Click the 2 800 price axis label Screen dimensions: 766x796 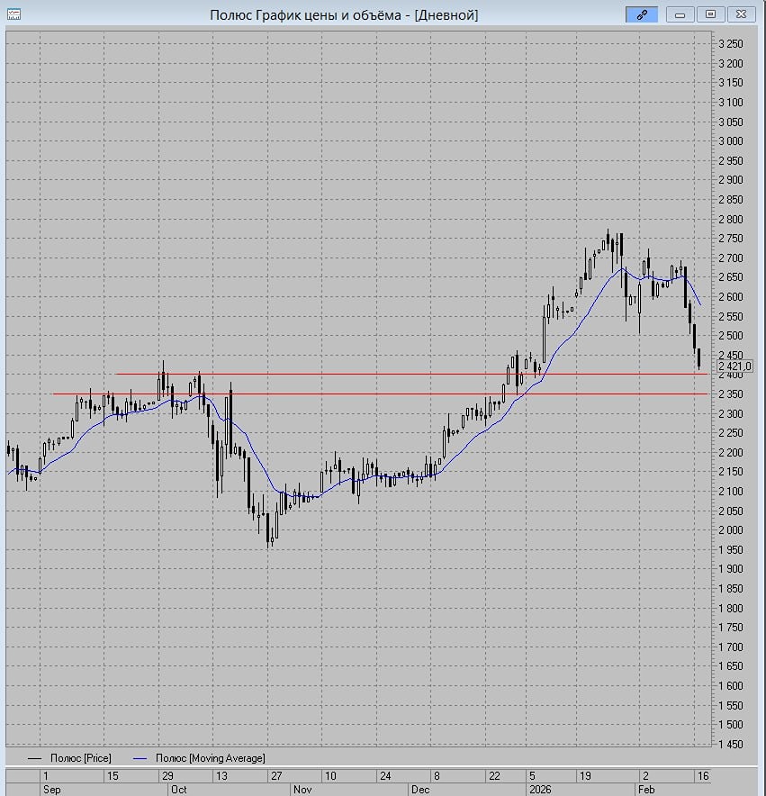point(731,220)
